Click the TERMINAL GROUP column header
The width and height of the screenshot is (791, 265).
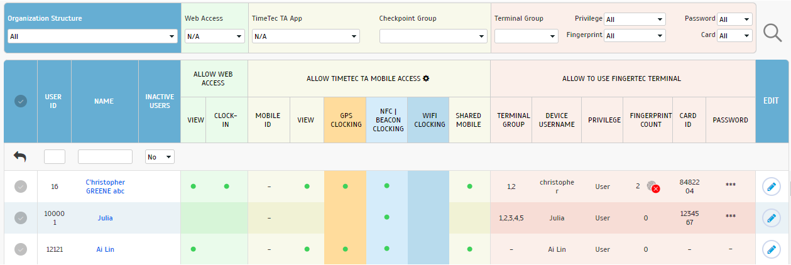click(x=511, y=120)
